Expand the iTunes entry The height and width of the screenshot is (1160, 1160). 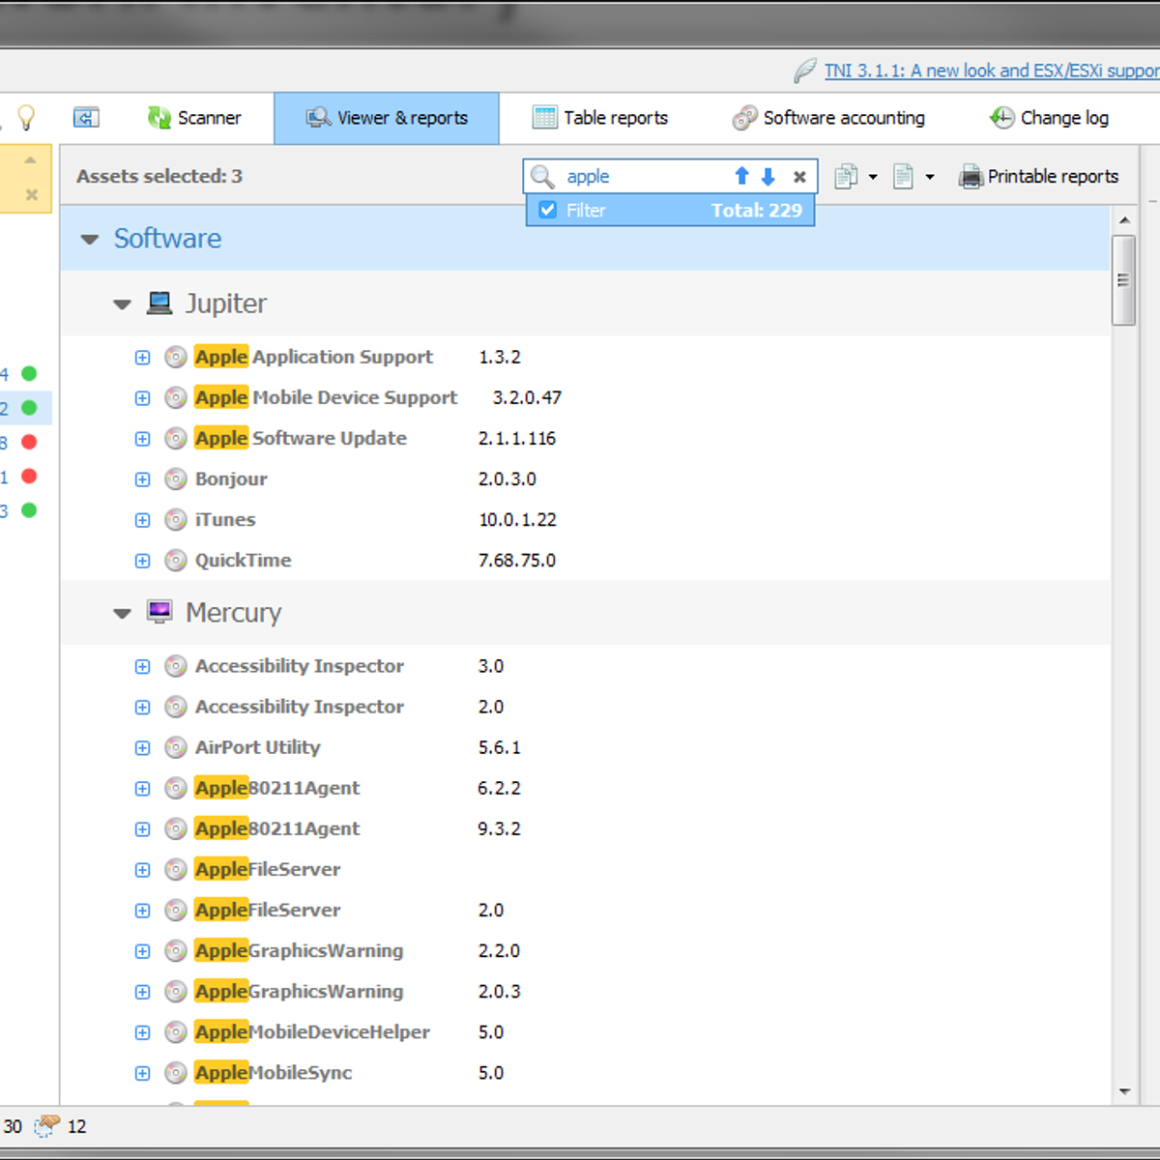tap(143, 520)
